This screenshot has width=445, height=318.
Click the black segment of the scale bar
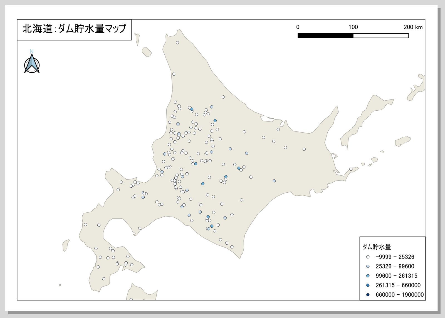[325, 36]
